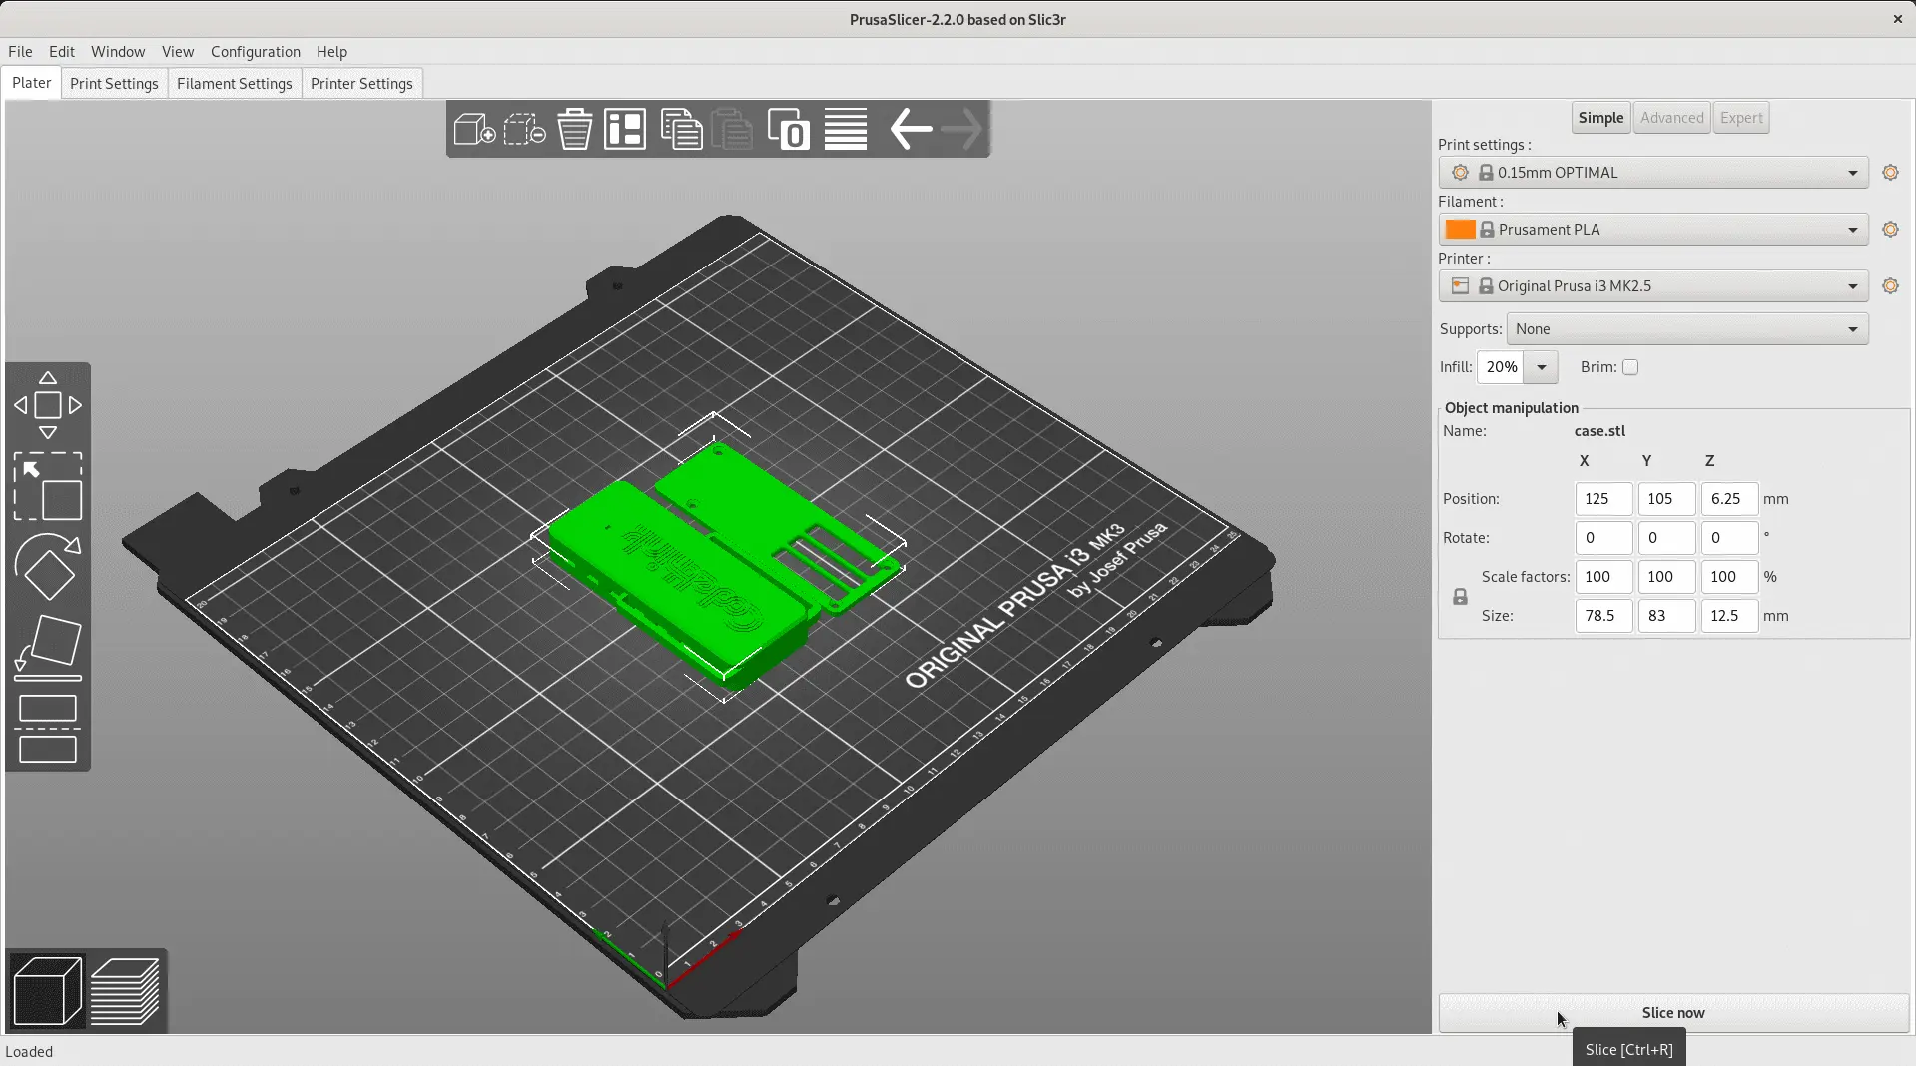Open the 0.15mm OPTIMAL print settings dropdown
Image resolution: width=1916 pixels, height=1066 pixels.
[1652, 173]
